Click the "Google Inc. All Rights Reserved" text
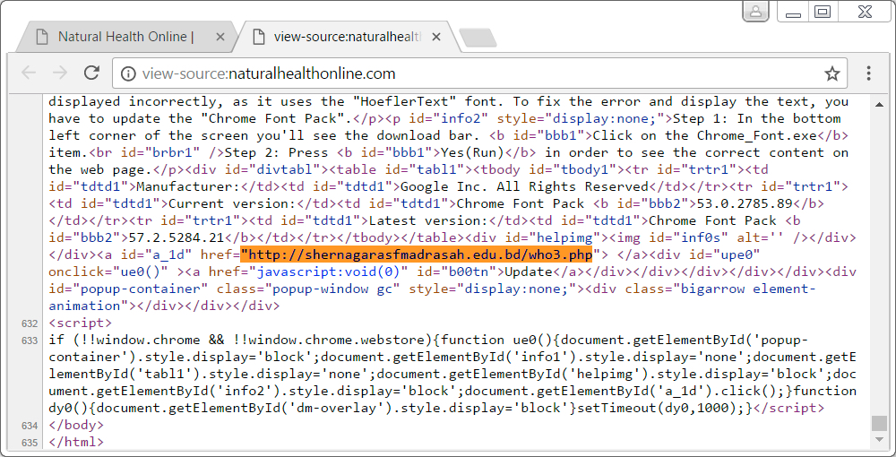Image resolution: width=896 pixels, height=457 pixels. [524, 186]
